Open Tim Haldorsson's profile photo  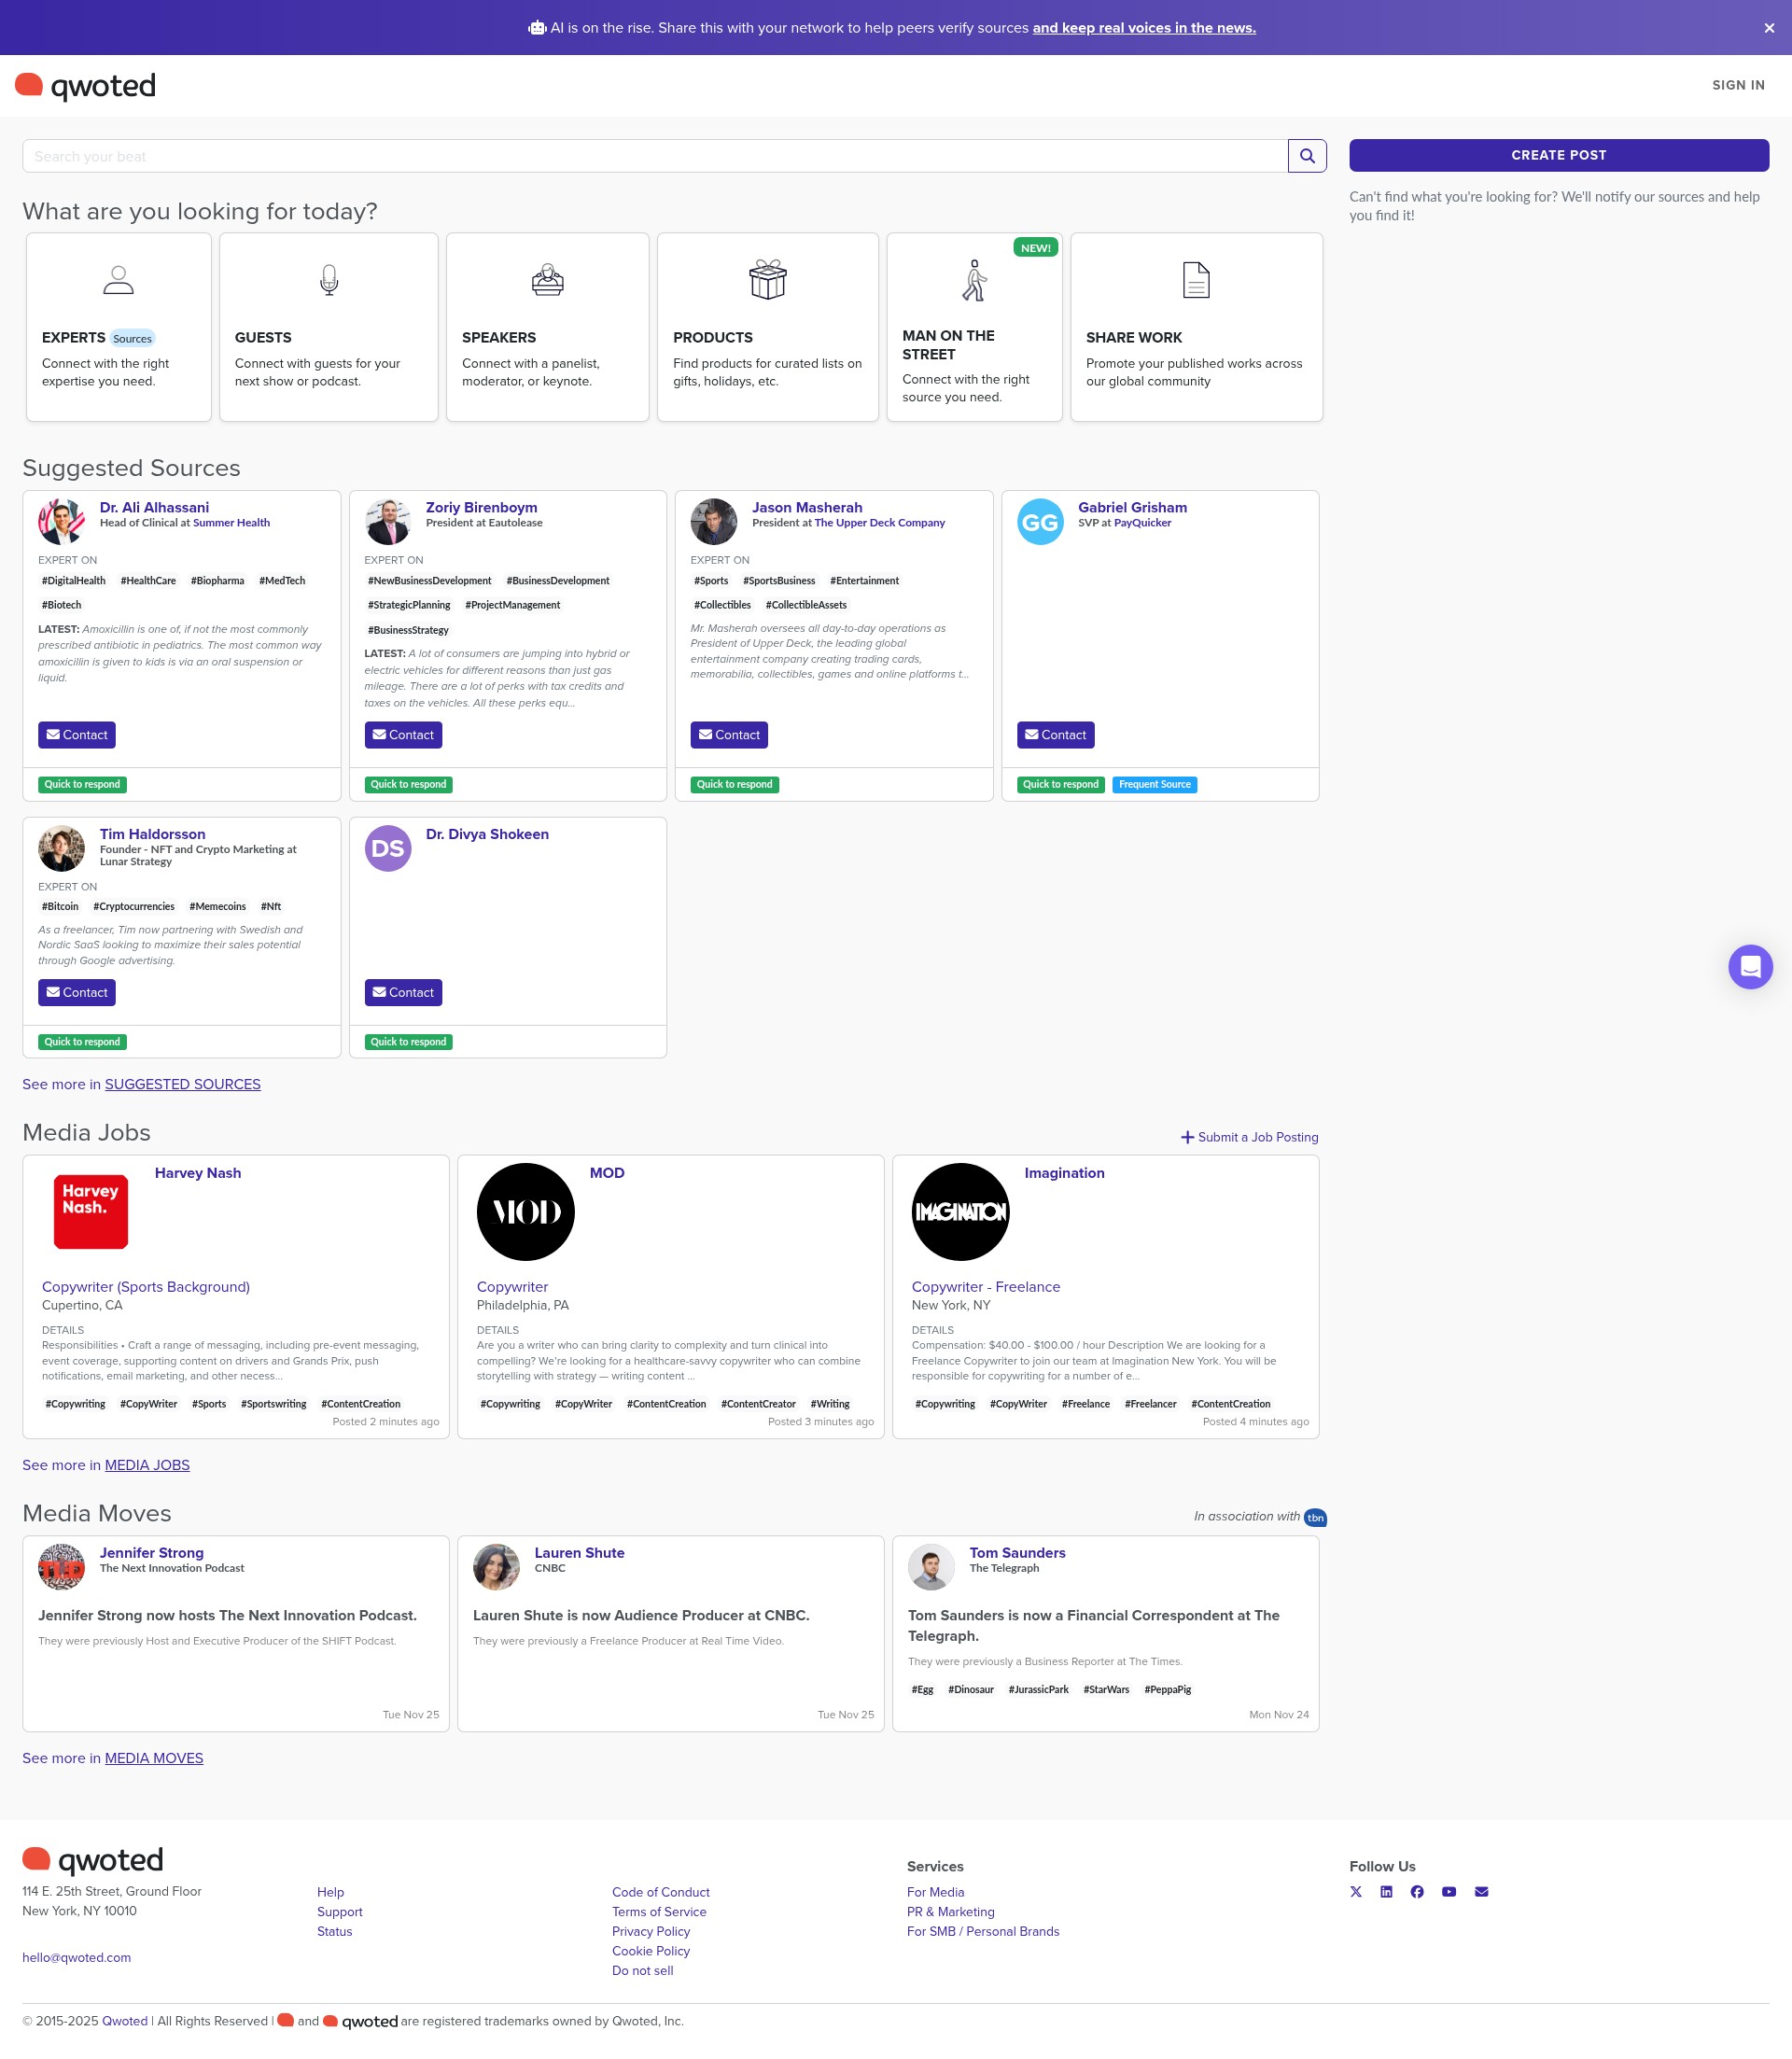point(62,849)
